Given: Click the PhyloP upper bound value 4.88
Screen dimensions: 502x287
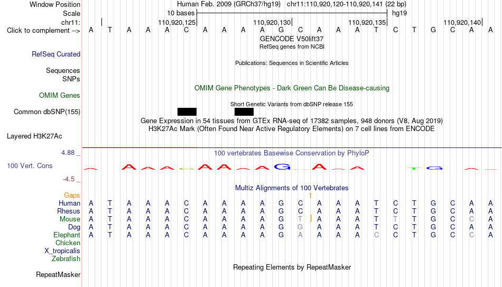Looking at the screenshot, I should pos(68,153).
